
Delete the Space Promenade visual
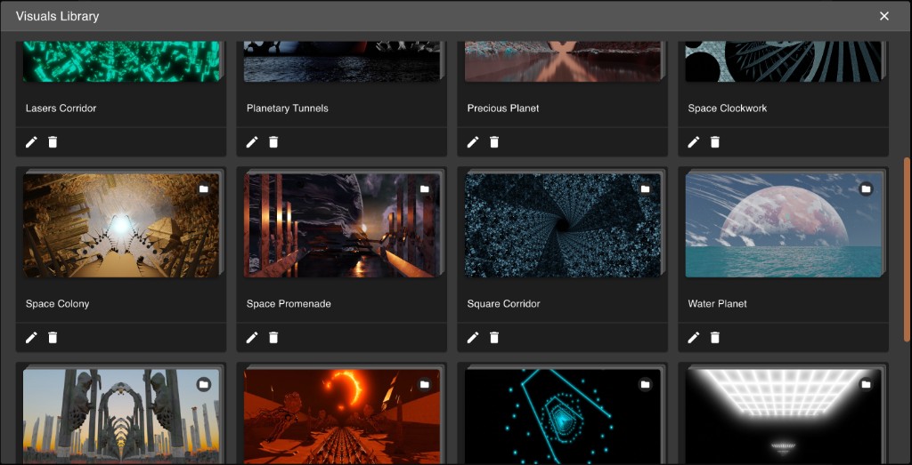point(273,338)
